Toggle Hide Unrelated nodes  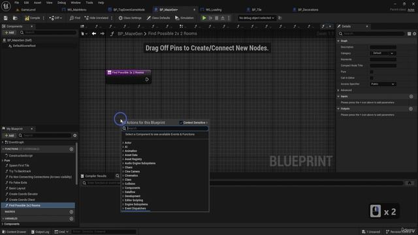[97, 18]
